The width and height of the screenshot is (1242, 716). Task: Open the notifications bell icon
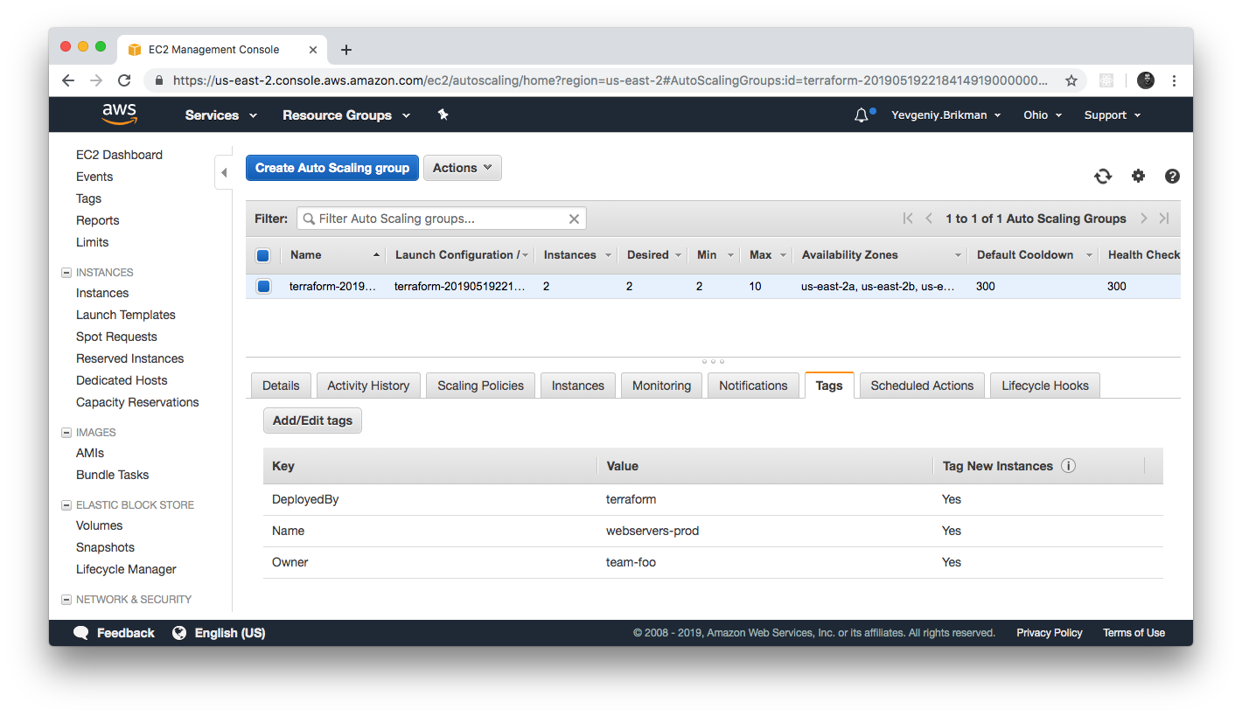pyautogui.click(x=862, y=115)
